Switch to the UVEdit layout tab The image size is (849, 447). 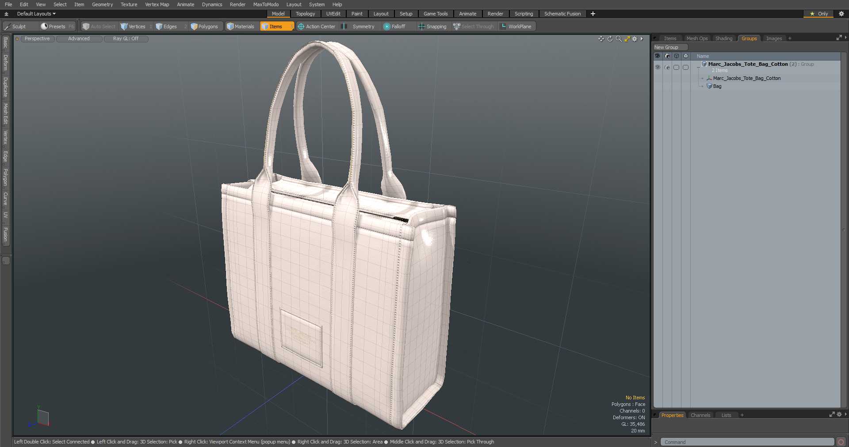coord(333,14)
